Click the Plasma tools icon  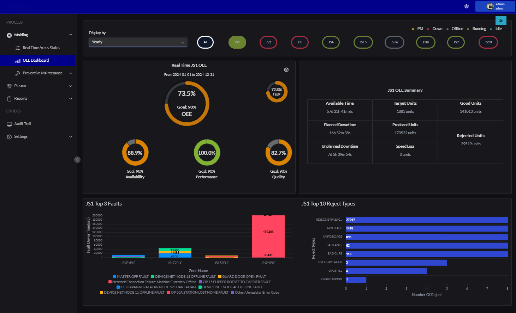pos(9,86)
